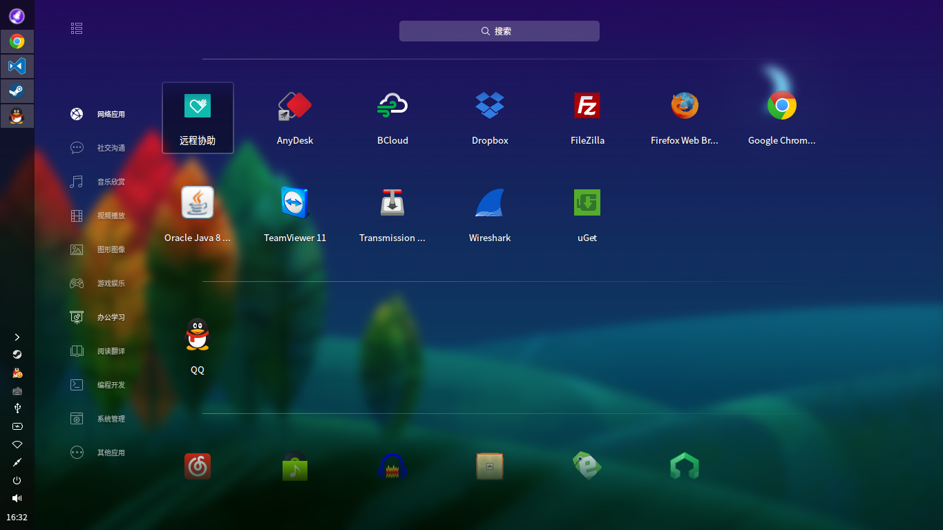Switch the launcher to list view mode
Image resolution: width=943 pixels, height=530 pixels.
[77, 28]
